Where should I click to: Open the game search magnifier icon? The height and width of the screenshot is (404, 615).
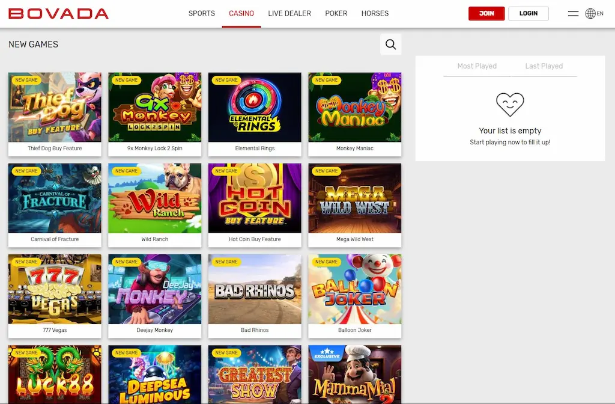pos(390,44)
